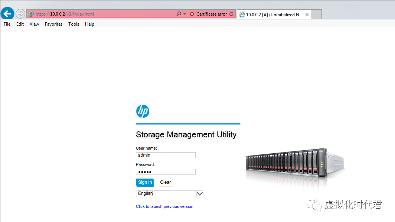Viewport: 395px width, 222px height.
Task: Click the Clear button
Action: point(165,182)
